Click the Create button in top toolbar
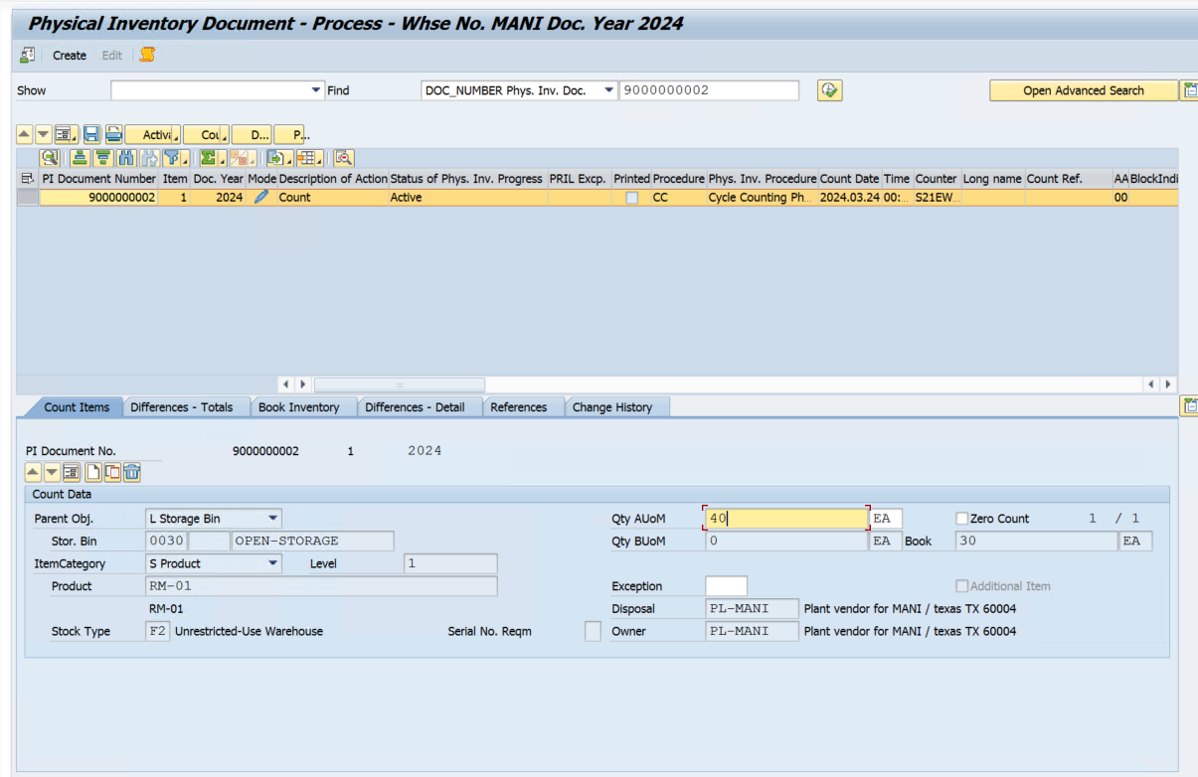Screen dimensions: 1198x777 click(70, 56)
